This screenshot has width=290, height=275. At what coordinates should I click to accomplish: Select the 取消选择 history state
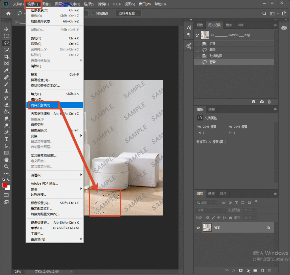(x=234, y=56)
